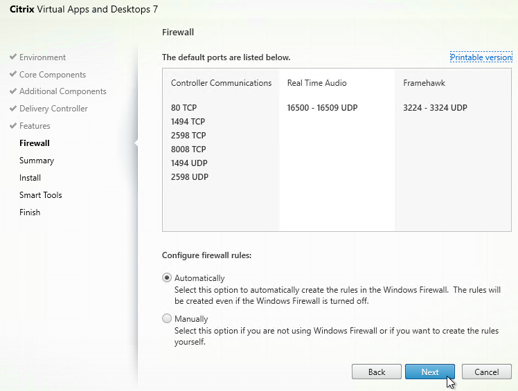Go Back to the previous step
The image size is (518, 391).
[377, 372]
